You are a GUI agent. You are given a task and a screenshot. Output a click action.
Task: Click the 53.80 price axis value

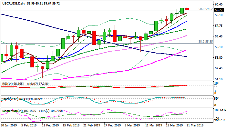[x=219, y=58]
